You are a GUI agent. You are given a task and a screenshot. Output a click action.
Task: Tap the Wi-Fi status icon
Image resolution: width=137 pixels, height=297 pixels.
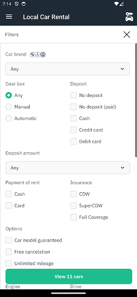(117, 4)
